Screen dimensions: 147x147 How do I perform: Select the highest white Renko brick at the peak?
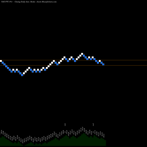coord(82,54)
